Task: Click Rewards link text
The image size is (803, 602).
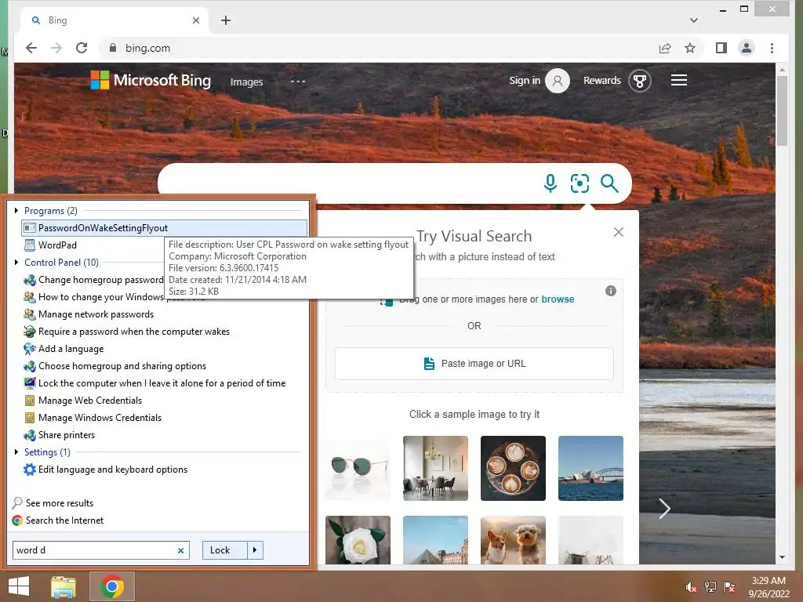Action: pos(601,81)
